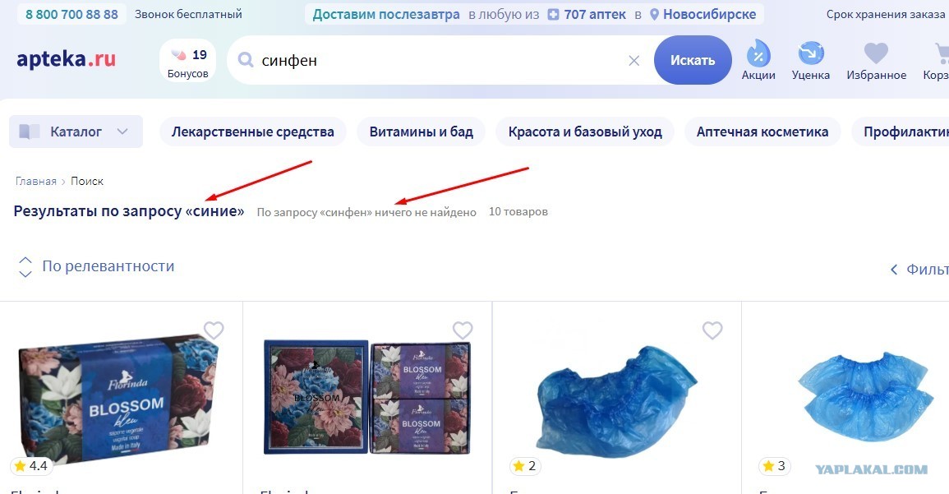Image resolution: width=949 pixels, height=494 pixels.
Task: Expand the Каталог dropdown menu
Action: (x=76, y=132)
